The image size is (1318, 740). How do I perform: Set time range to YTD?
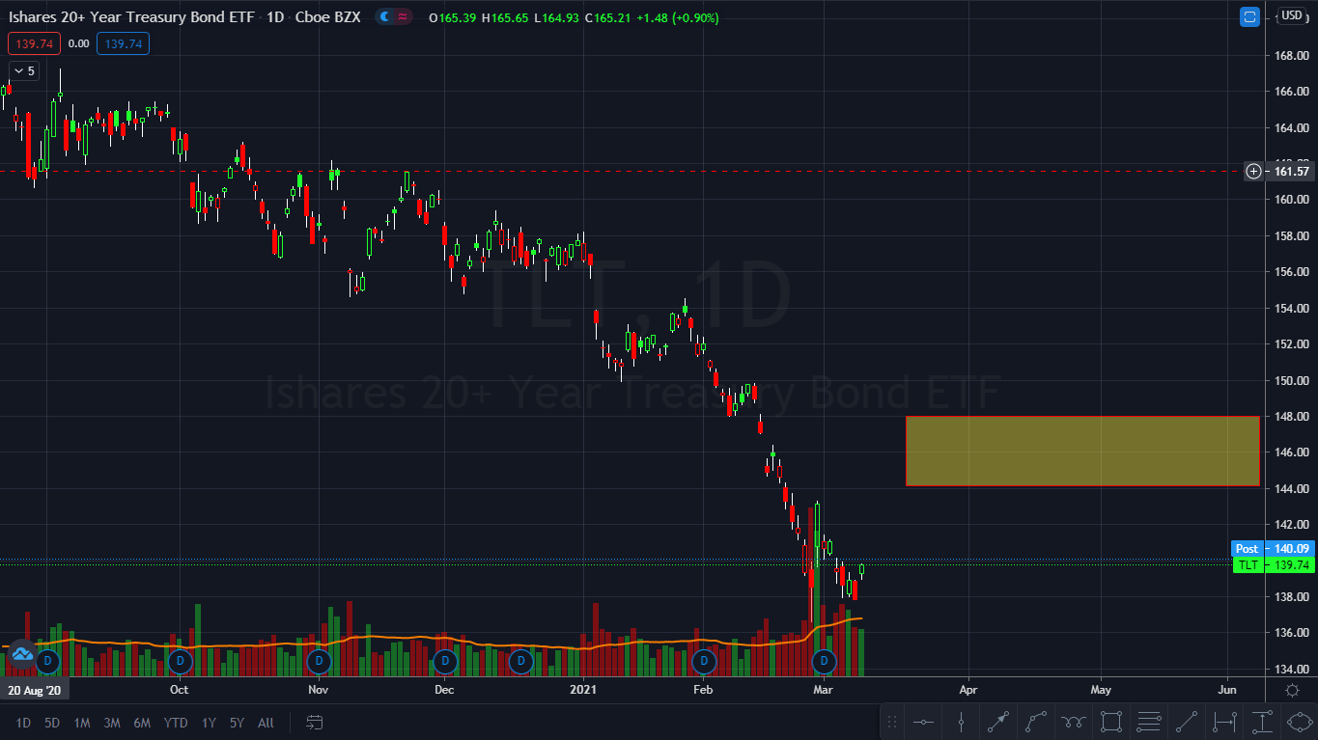176,723
